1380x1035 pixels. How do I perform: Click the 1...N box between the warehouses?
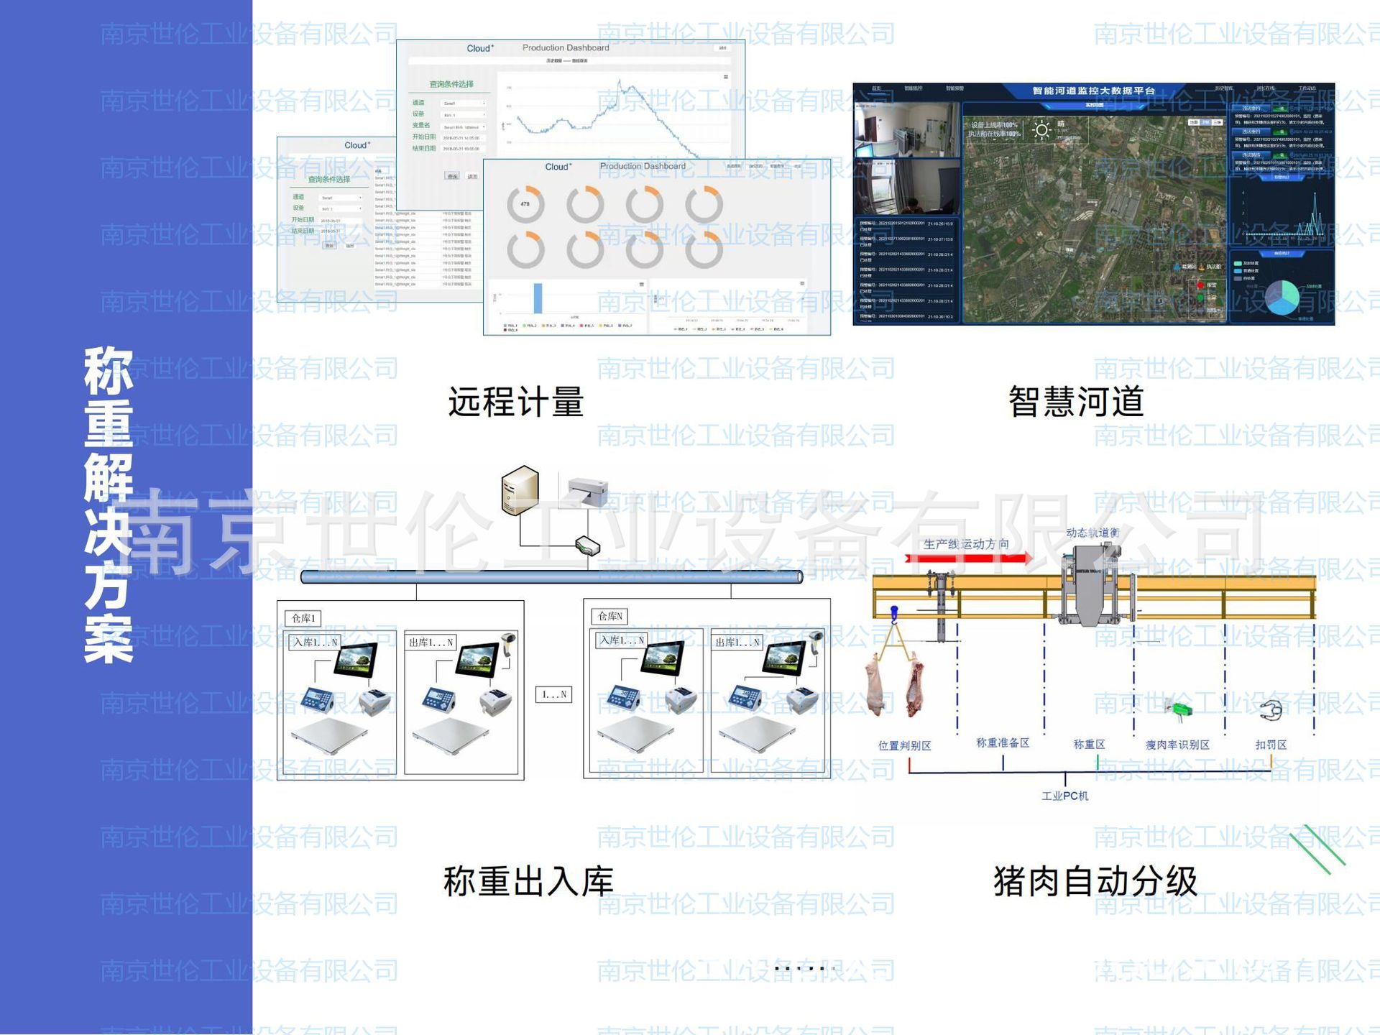click(x=553, y=694)
